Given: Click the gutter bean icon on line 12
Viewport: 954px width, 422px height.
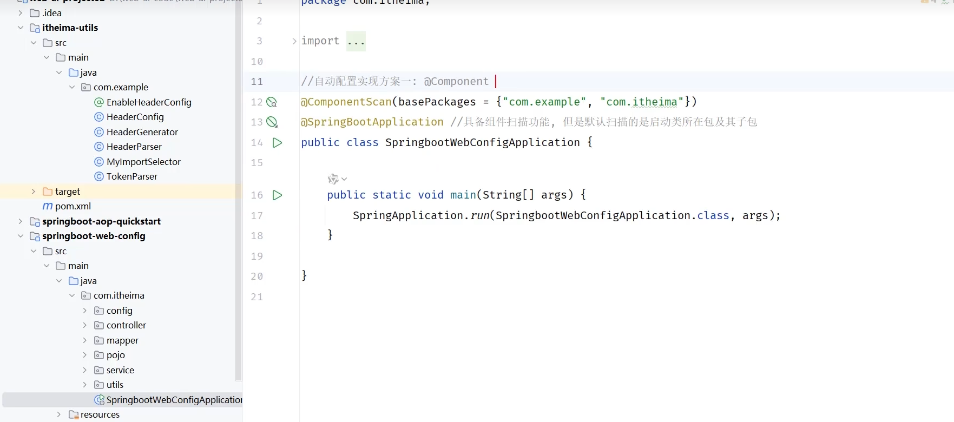Looking at the screenshot, I should [x=272, y=102].
